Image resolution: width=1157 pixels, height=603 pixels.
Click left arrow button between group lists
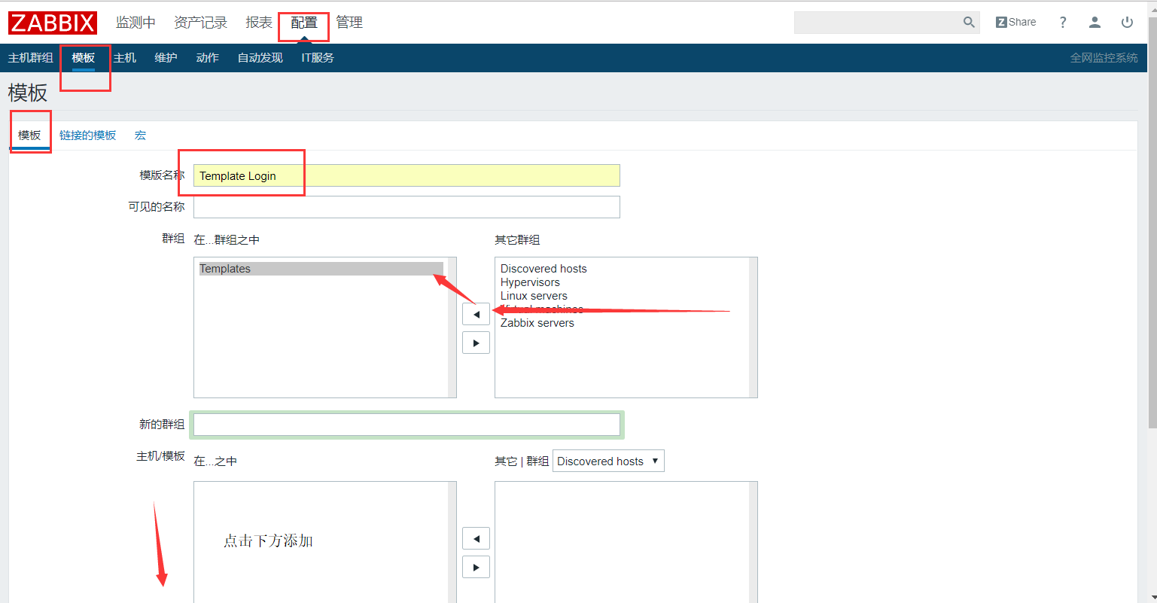pos(476,314)
